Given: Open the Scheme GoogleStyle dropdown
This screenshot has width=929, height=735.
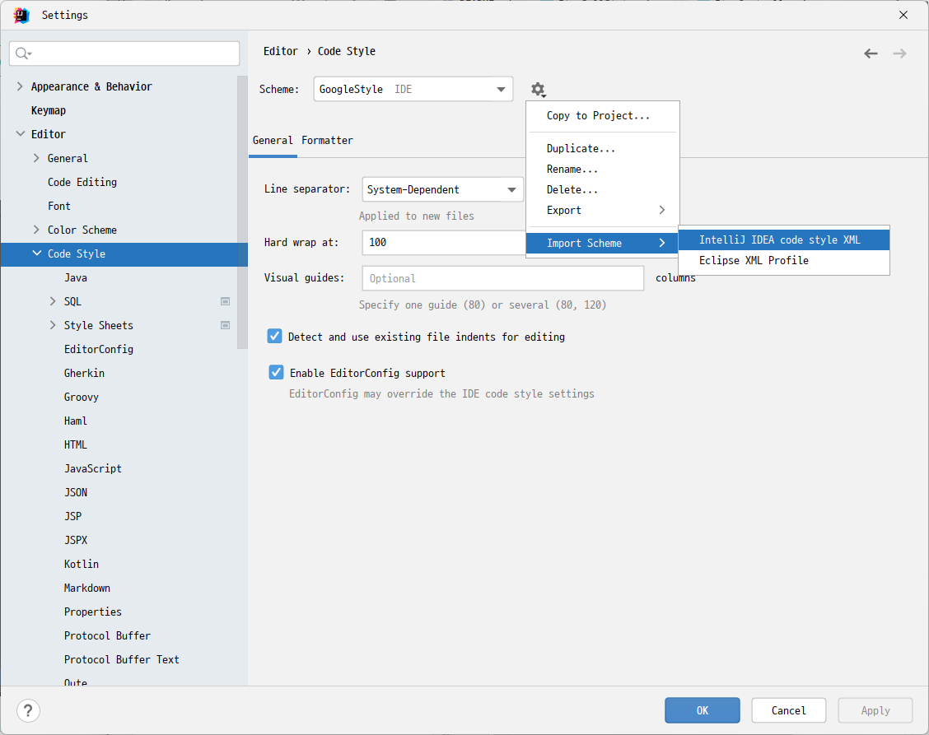Looking at the screenshot, I should click(413, 90).
